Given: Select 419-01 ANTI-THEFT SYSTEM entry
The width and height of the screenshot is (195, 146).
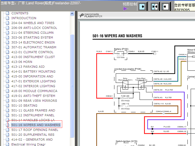Looking at the screenshot, I should click(x=33, y=96).
